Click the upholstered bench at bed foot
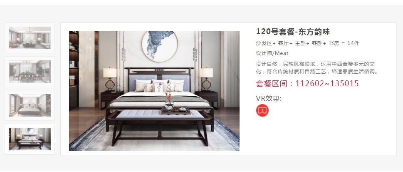The width and height of the screenshot is (403, 172). click(160, 127)
